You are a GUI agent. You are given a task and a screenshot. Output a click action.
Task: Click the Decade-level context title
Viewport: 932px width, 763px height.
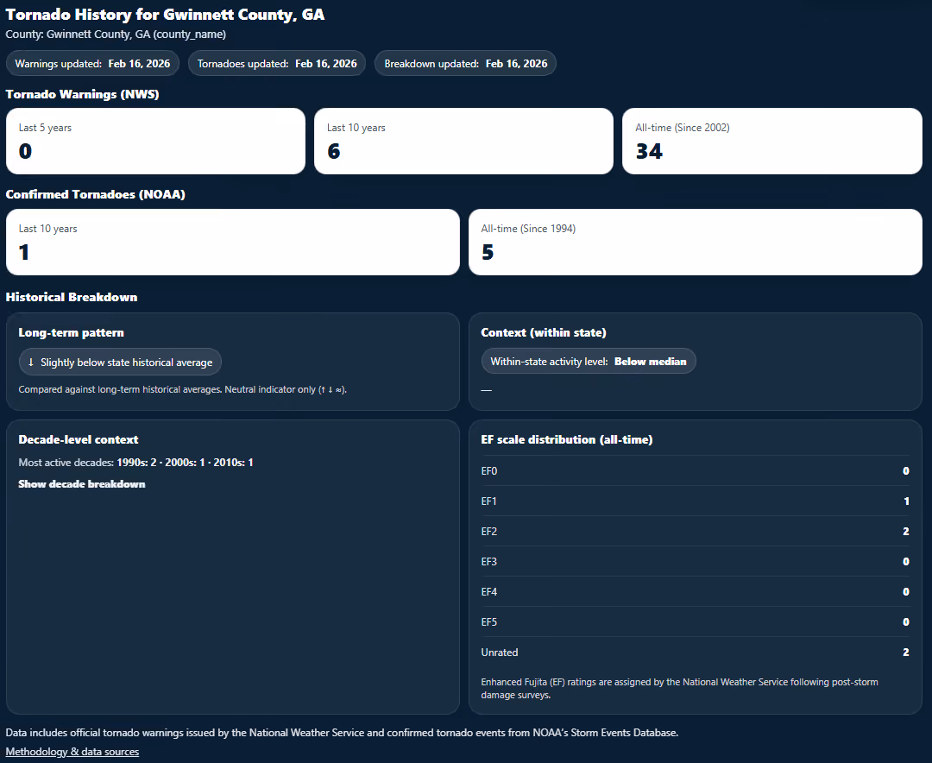click(x=79, y=440)
